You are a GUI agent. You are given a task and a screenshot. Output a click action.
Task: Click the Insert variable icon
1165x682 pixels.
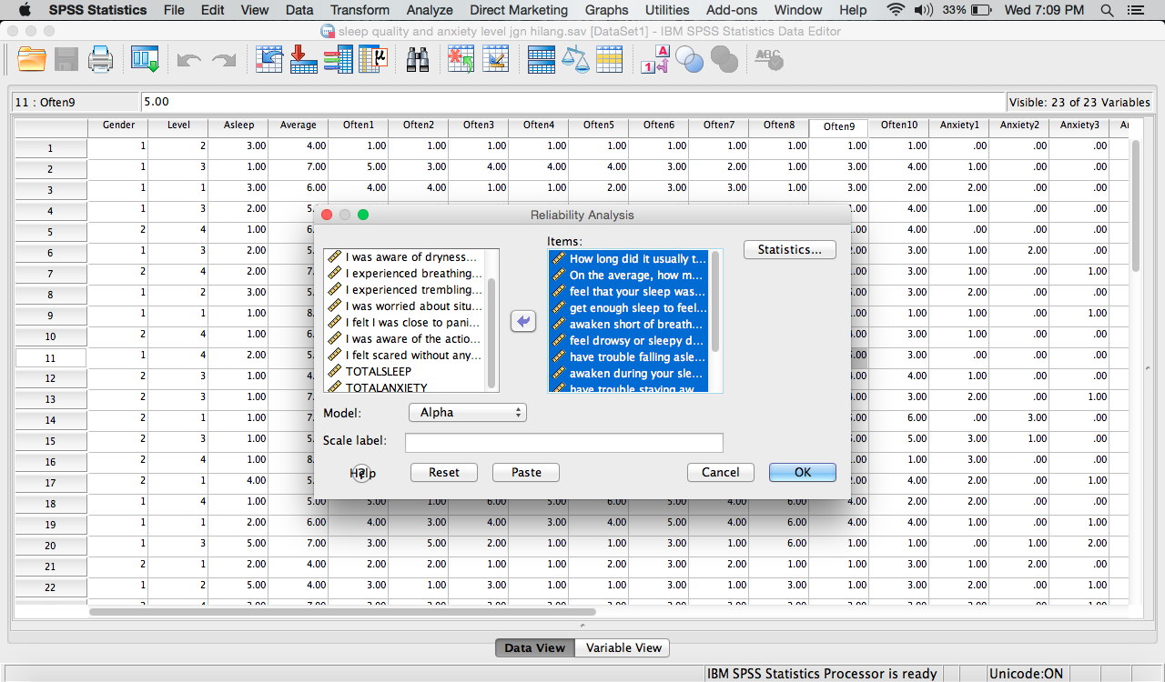pos(496,60)
